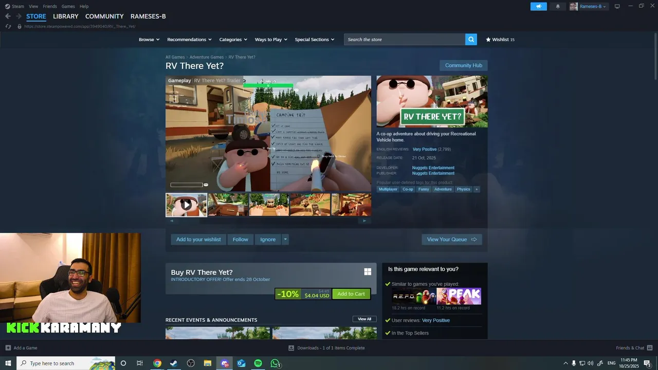Viewport: 658px width, 370px height.
Task: Open Friends & Chat
Action: coord(634,348)
